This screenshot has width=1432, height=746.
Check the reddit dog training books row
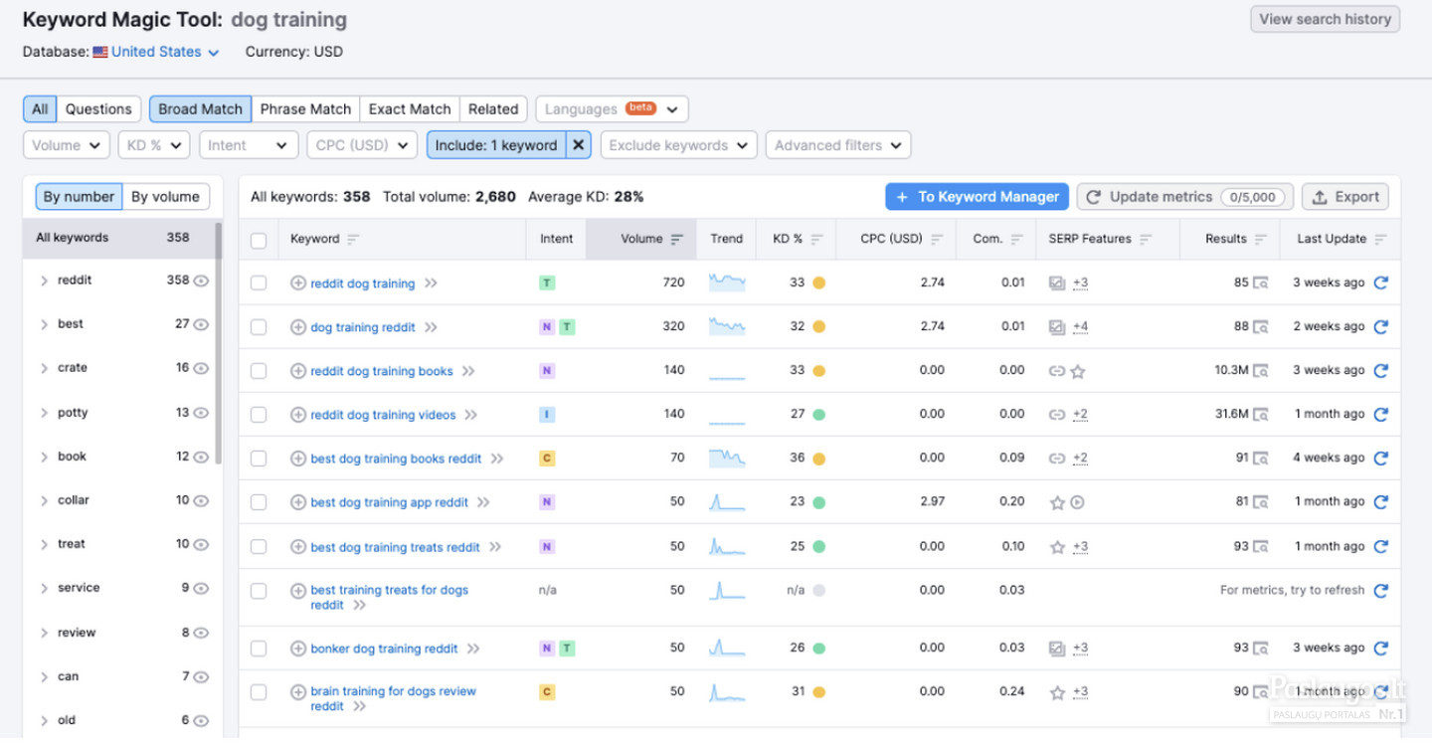click(x=259, y=371)
